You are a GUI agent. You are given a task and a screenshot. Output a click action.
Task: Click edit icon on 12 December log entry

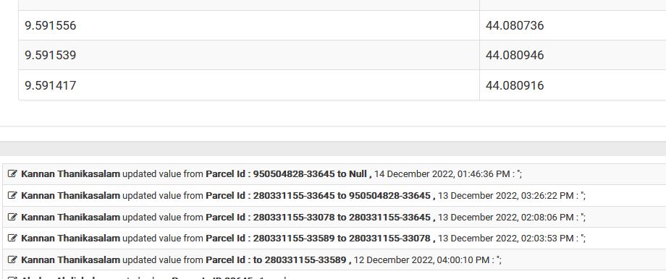(x=13, y=259)
